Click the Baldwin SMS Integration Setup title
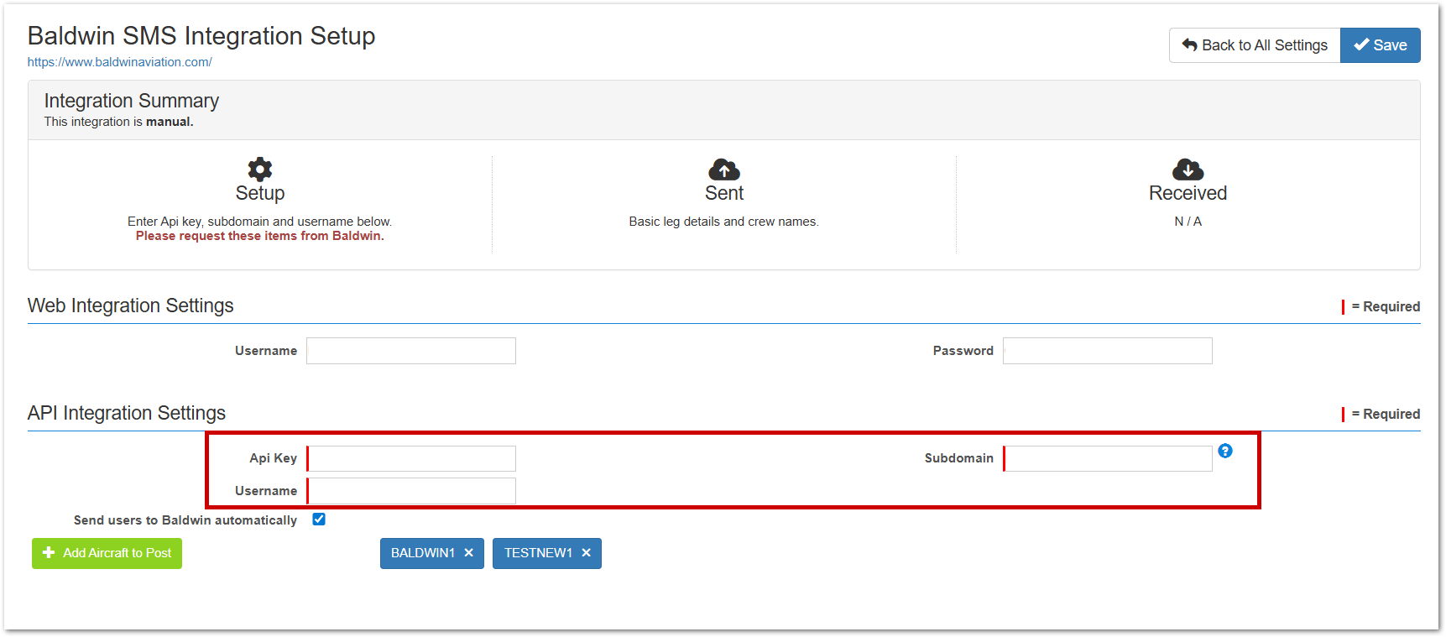This screenshot has width=1446, height=637. click(x=201, y=36)
